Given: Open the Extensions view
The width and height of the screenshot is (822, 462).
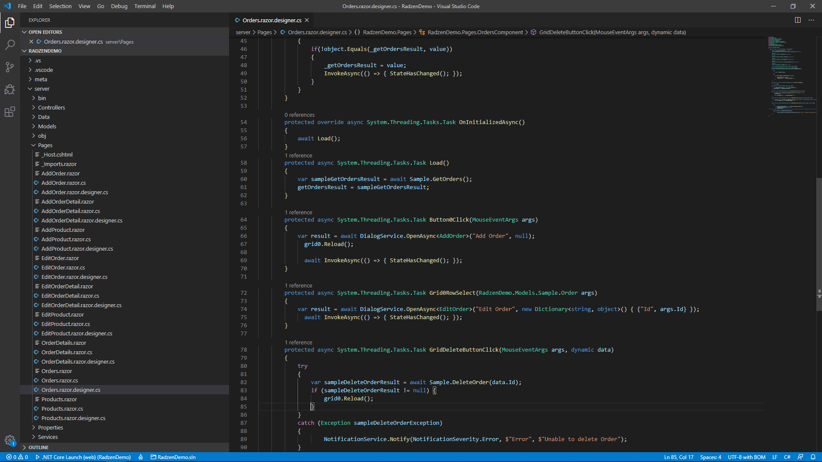Looking at the screenshot, I should (10, 112).
